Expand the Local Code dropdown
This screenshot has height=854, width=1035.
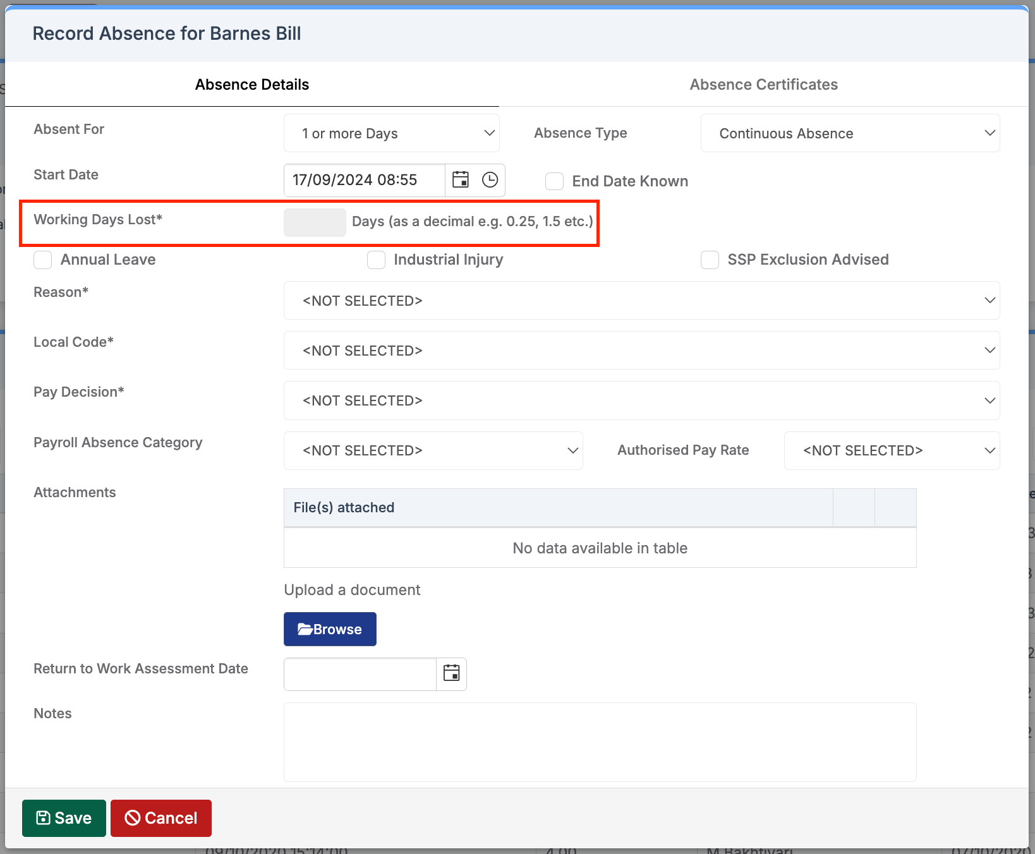[641, 351]
